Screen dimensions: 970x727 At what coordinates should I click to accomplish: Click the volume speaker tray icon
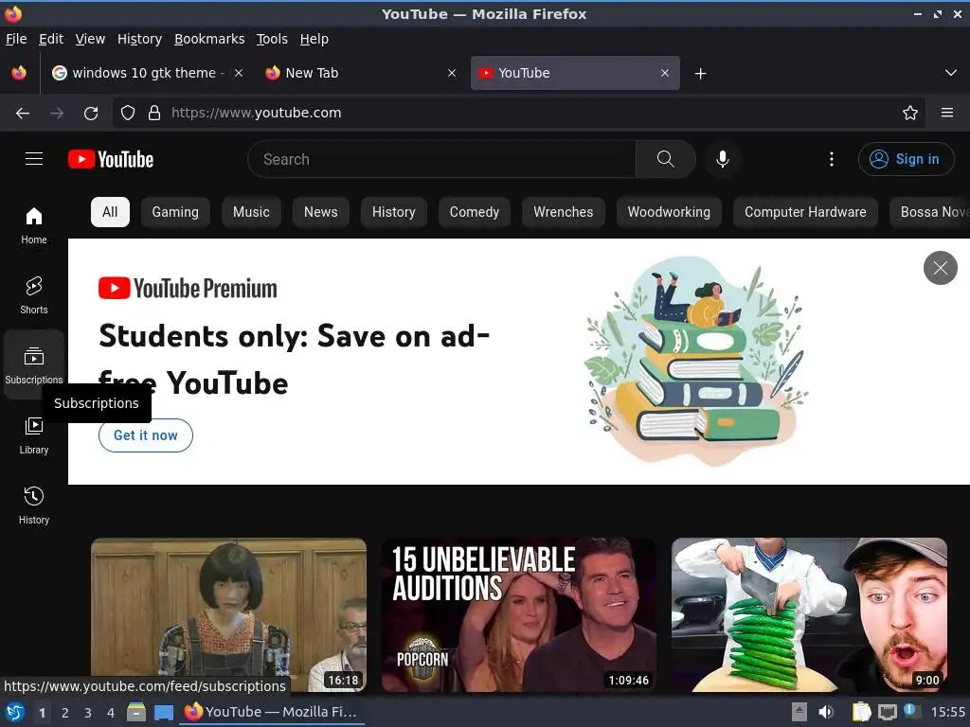pyautogui.click(x=826, y=712)
